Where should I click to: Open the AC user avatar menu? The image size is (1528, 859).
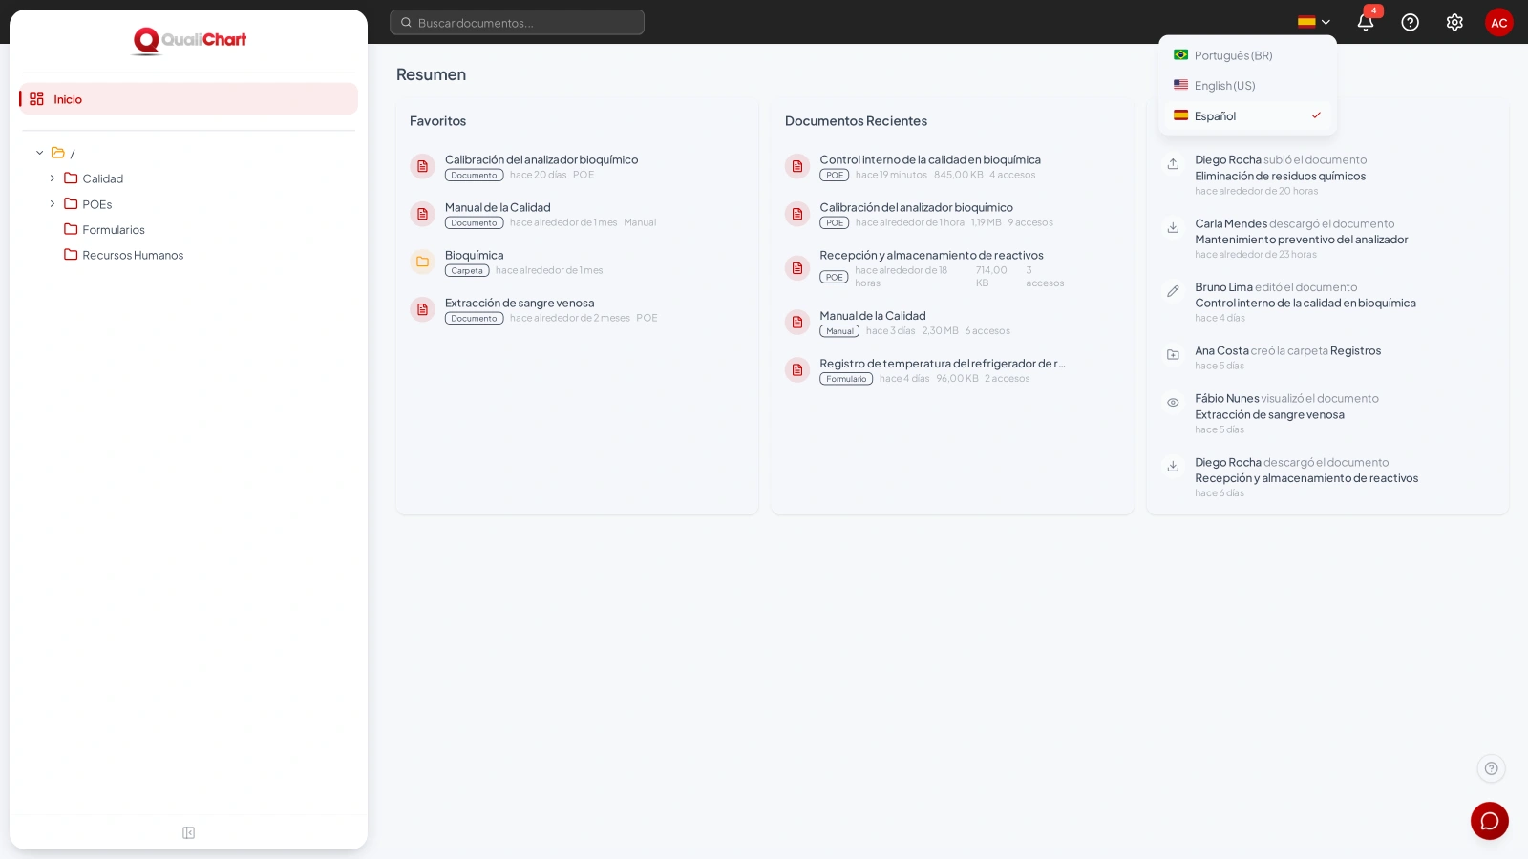point(1499,22)
